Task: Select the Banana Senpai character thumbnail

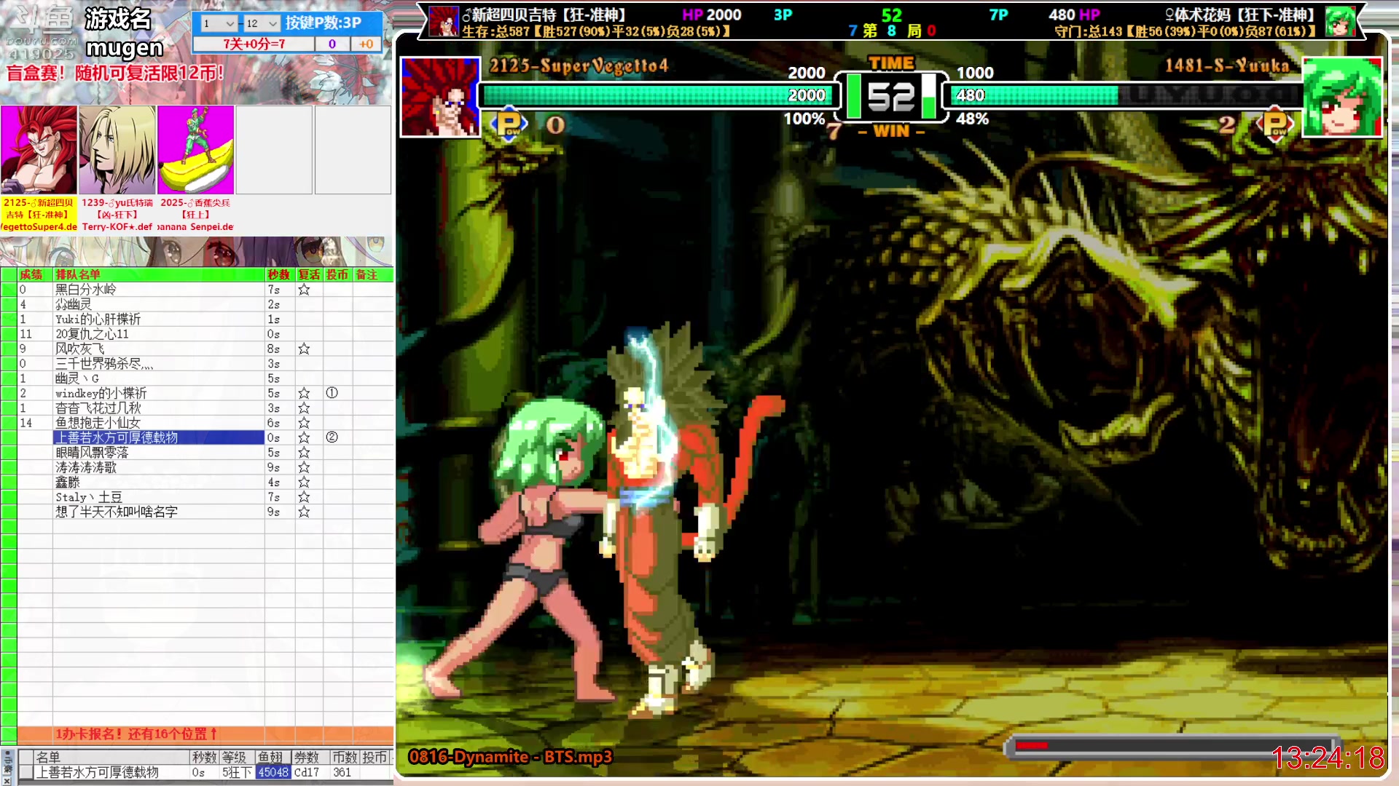Action: point(196,150)
